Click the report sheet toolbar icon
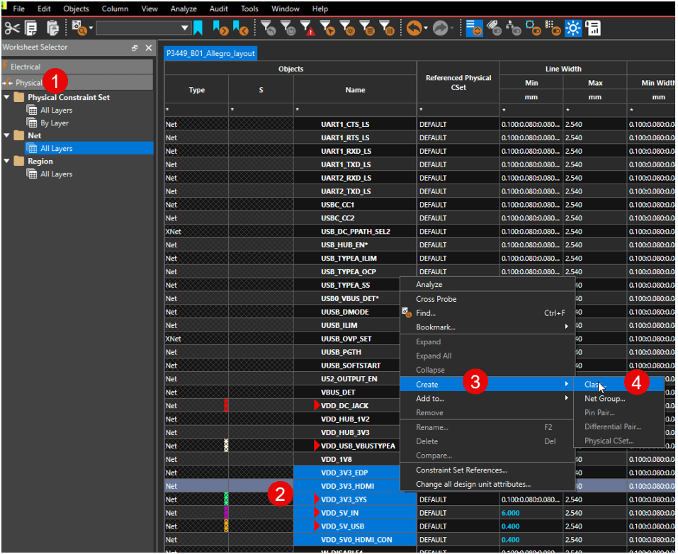Image resolution: width=678 pixels, height=554 pixels. [593, 28]
